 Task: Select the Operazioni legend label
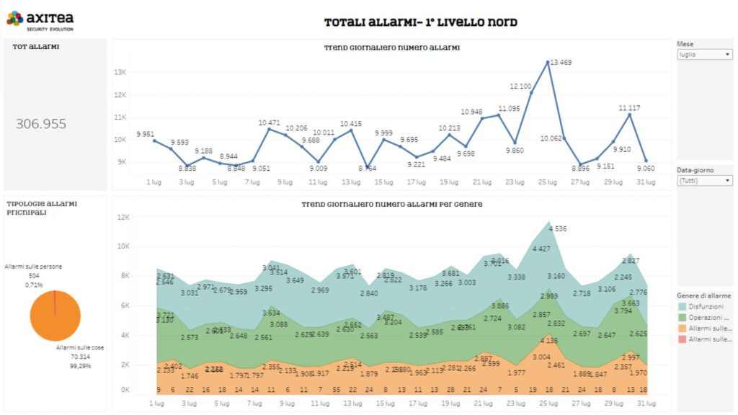coord(708,316)
